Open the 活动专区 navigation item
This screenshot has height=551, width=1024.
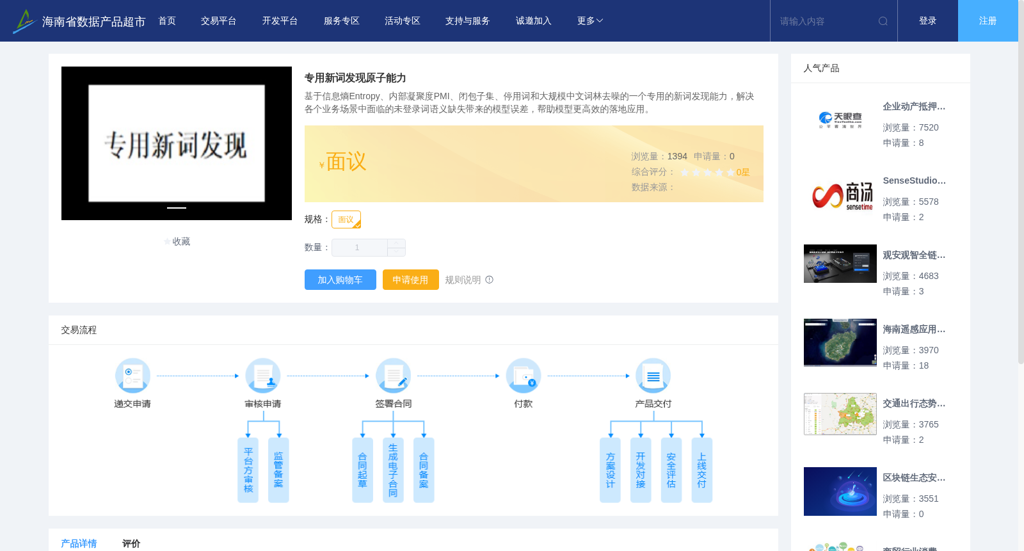coord(403,21)
